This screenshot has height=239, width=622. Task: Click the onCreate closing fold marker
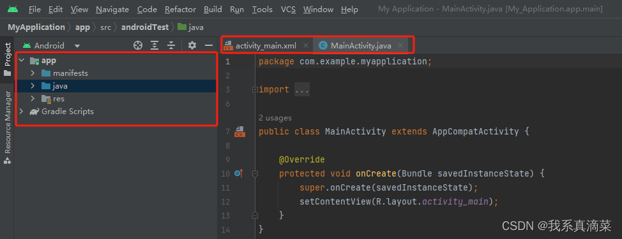point(255,215)
